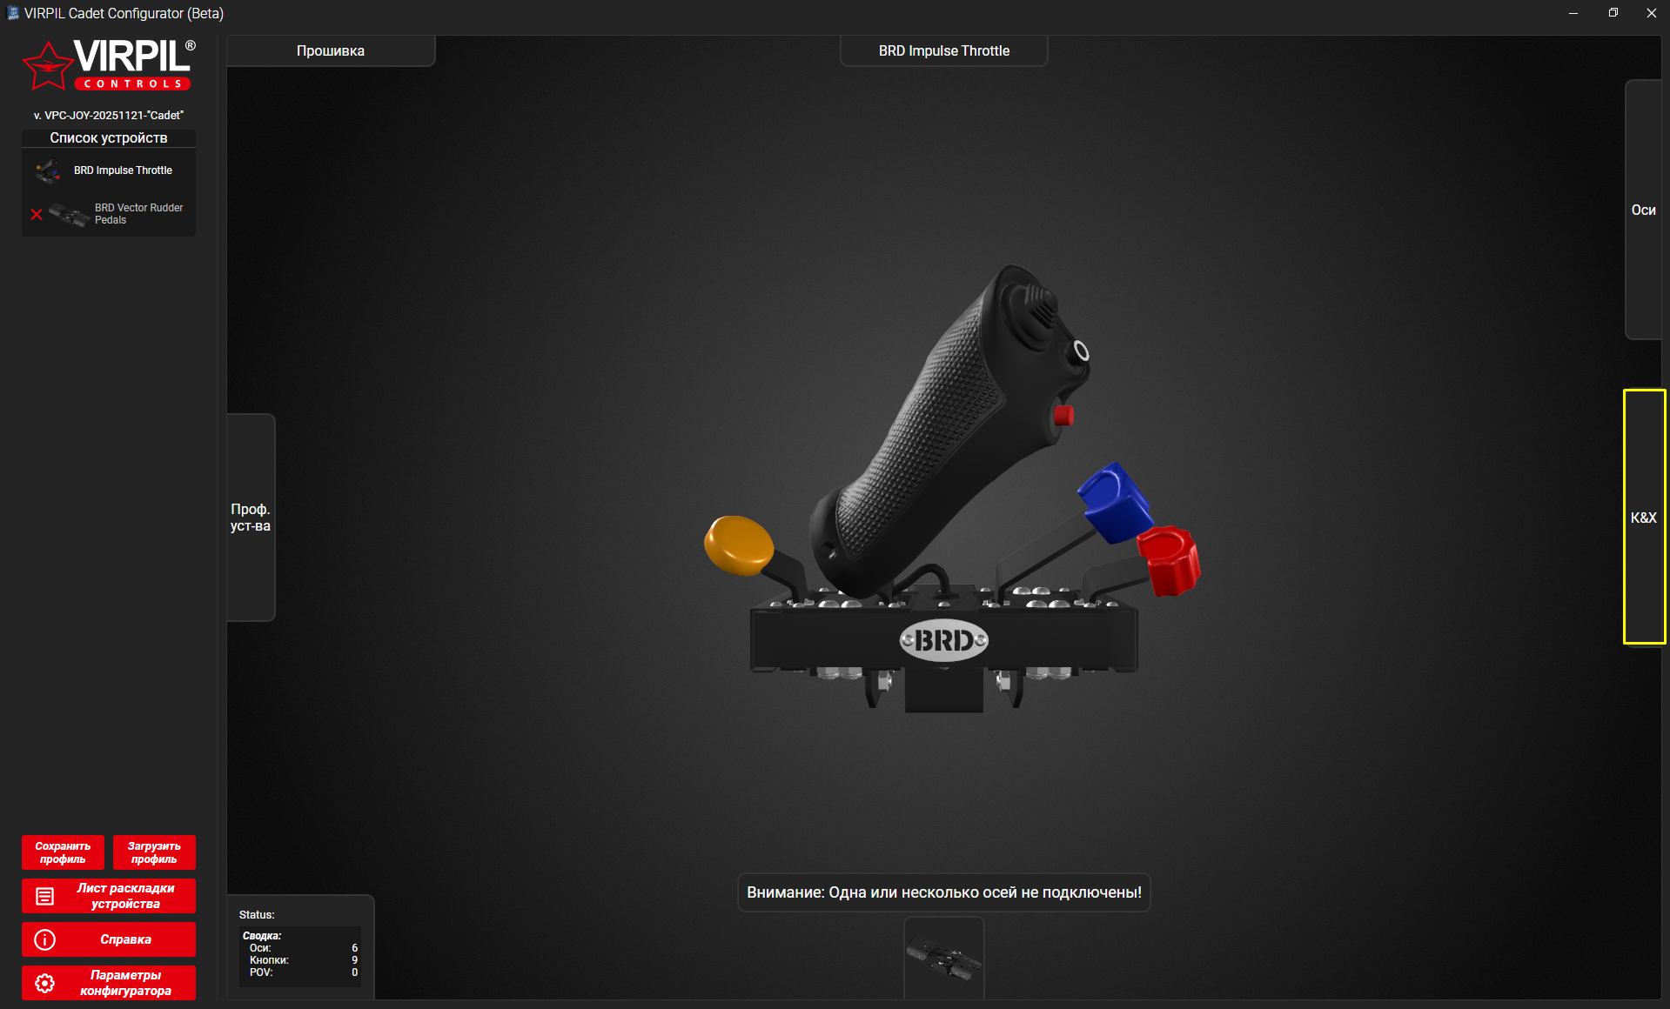This screenshot has height=1009, width=1670.
Task: Click the rudder pedals device thumbnail icon
Action: coord(70,214)
